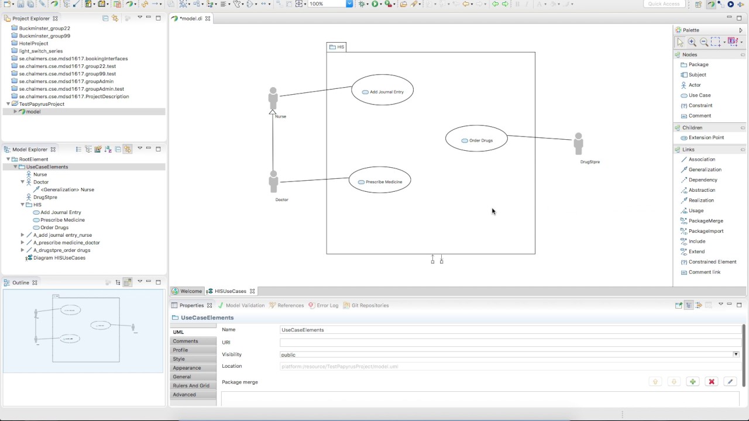Open the Git Repositories tab
This screenshot has width=749, height=421.
(x=366, y=305)
